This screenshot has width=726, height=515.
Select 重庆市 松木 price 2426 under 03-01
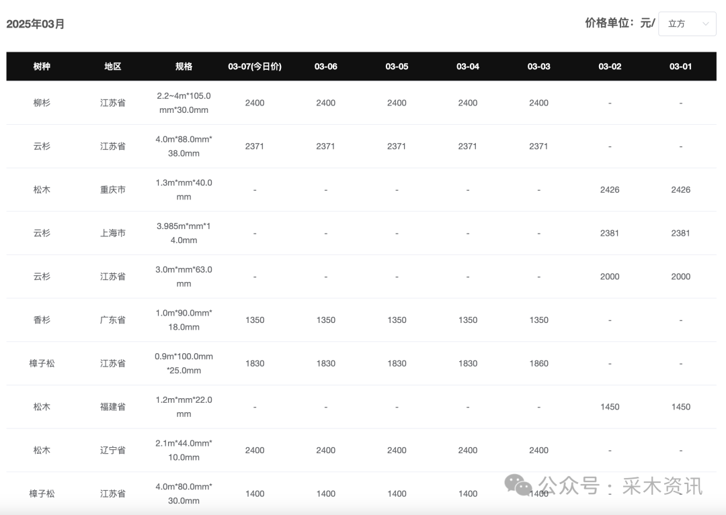pyautogui.click(x=680, y=189)
